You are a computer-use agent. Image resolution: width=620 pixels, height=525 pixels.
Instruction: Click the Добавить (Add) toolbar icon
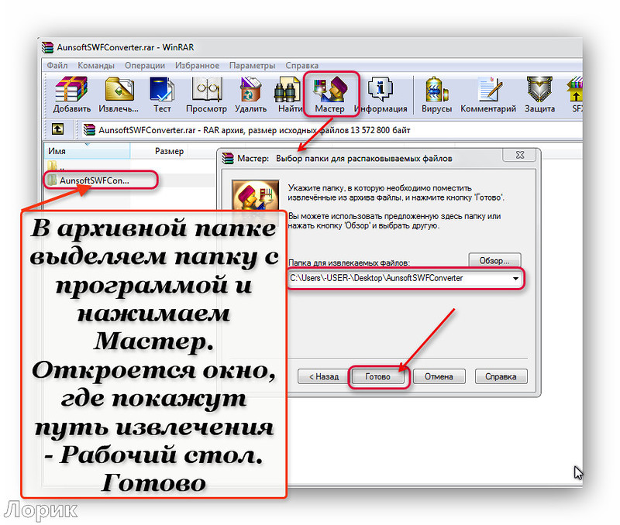pos(72,94)
